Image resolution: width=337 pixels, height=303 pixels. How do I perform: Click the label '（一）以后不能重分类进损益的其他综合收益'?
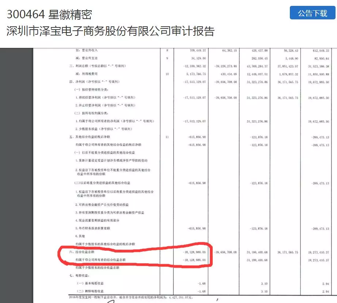tap(105, 152)
